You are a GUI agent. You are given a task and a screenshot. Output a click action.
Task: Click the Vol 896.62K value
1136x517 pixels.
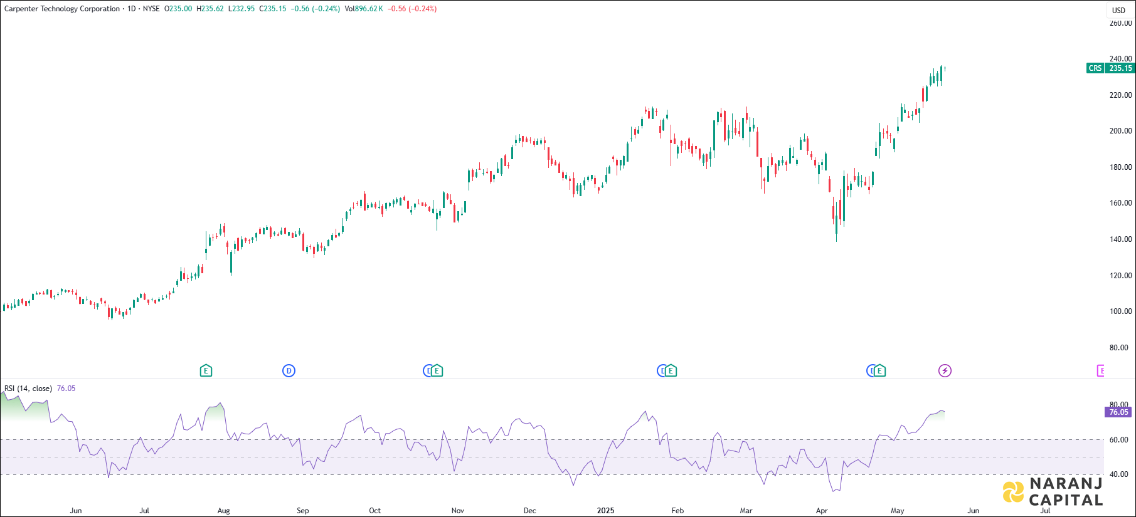[x=364, y=9]
